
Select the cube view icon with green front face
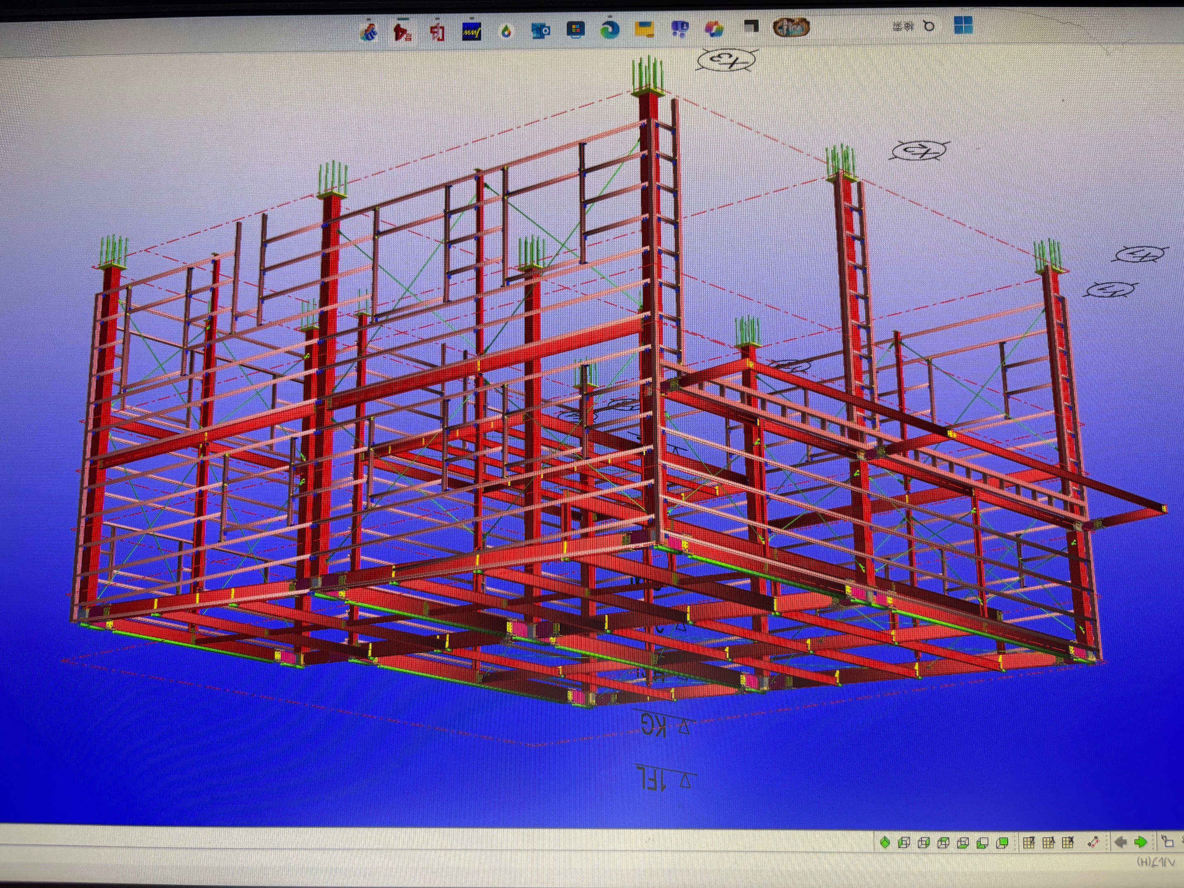[1002, 842]
